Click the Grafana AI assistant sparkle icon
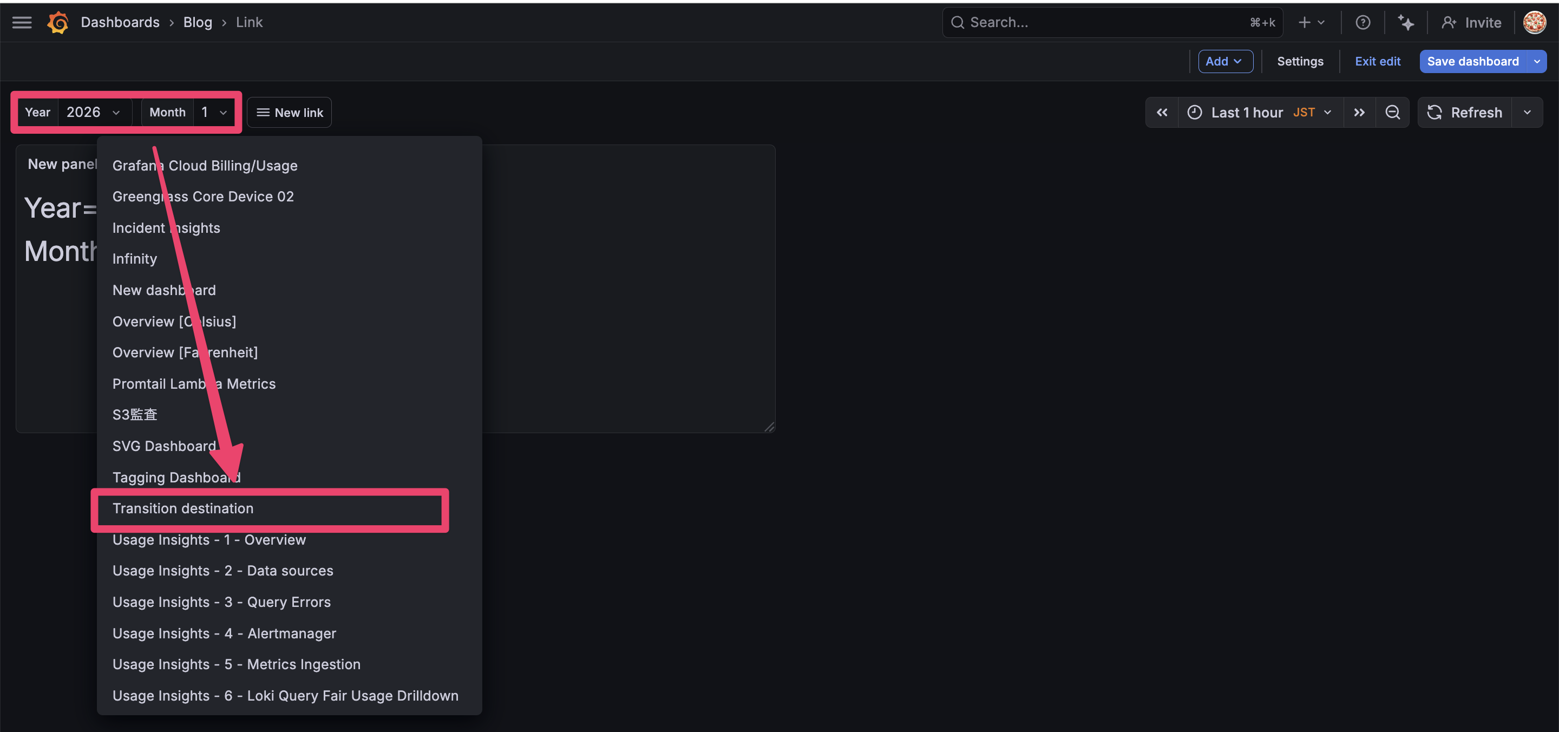The width and height of the screenshot is (1559, 732). (x=1406, y=22)
